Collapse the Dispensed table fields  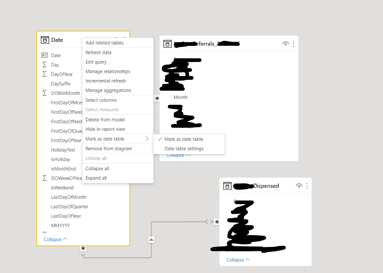coord(238,260)
